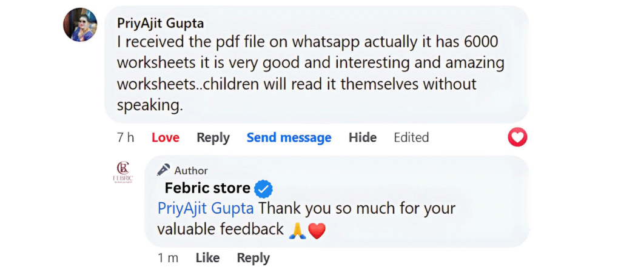Viewport: 621px width, 270px height.
Task: Reply to PriyAjit Gupta's comment
Action: [x=213, y=137]
